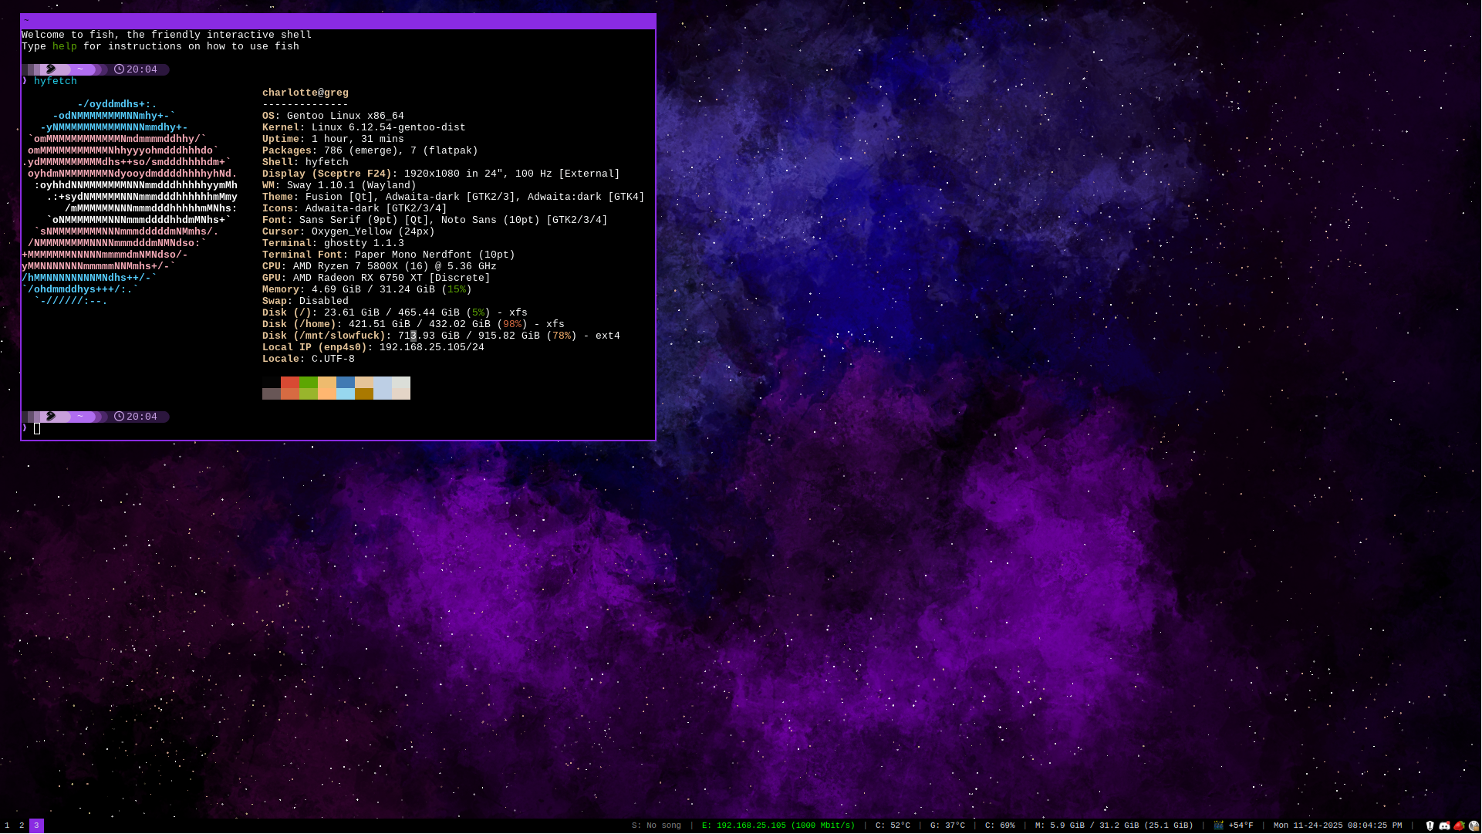
Task: Click the date and time in status bar
Action: [x=1337, y=826]
